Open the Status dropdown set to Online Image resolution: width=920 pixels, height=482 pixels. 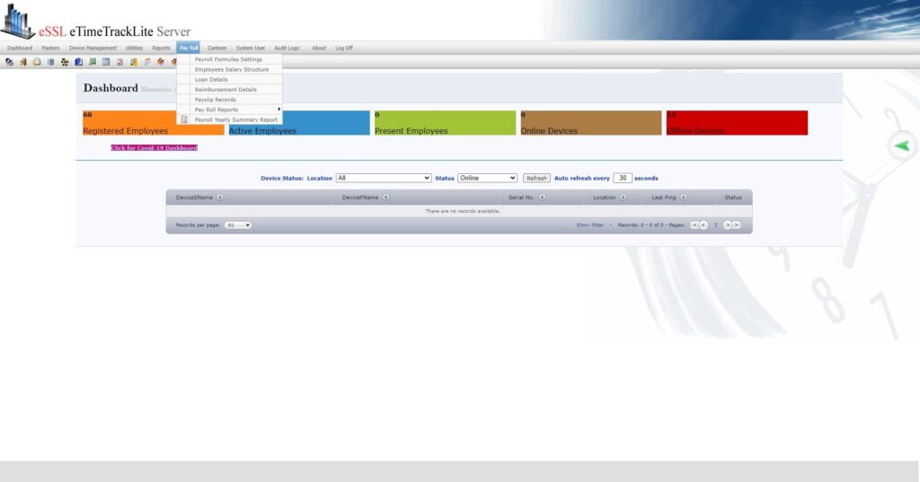click(x=487, y=179)
